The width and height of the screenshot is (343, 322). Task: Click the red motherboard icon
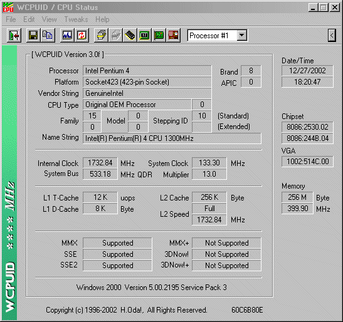173,35
